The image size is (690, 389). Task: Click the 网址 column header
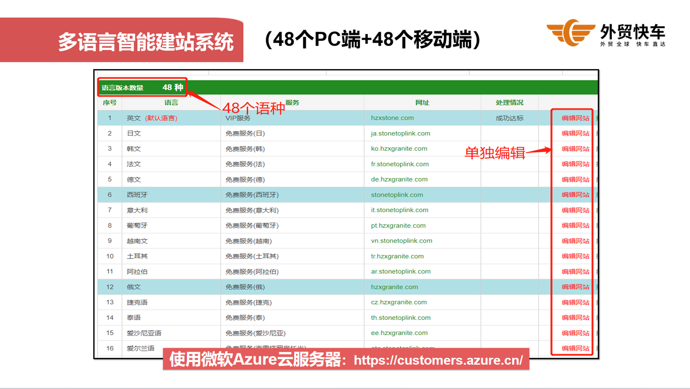click(x=422, y=103)
